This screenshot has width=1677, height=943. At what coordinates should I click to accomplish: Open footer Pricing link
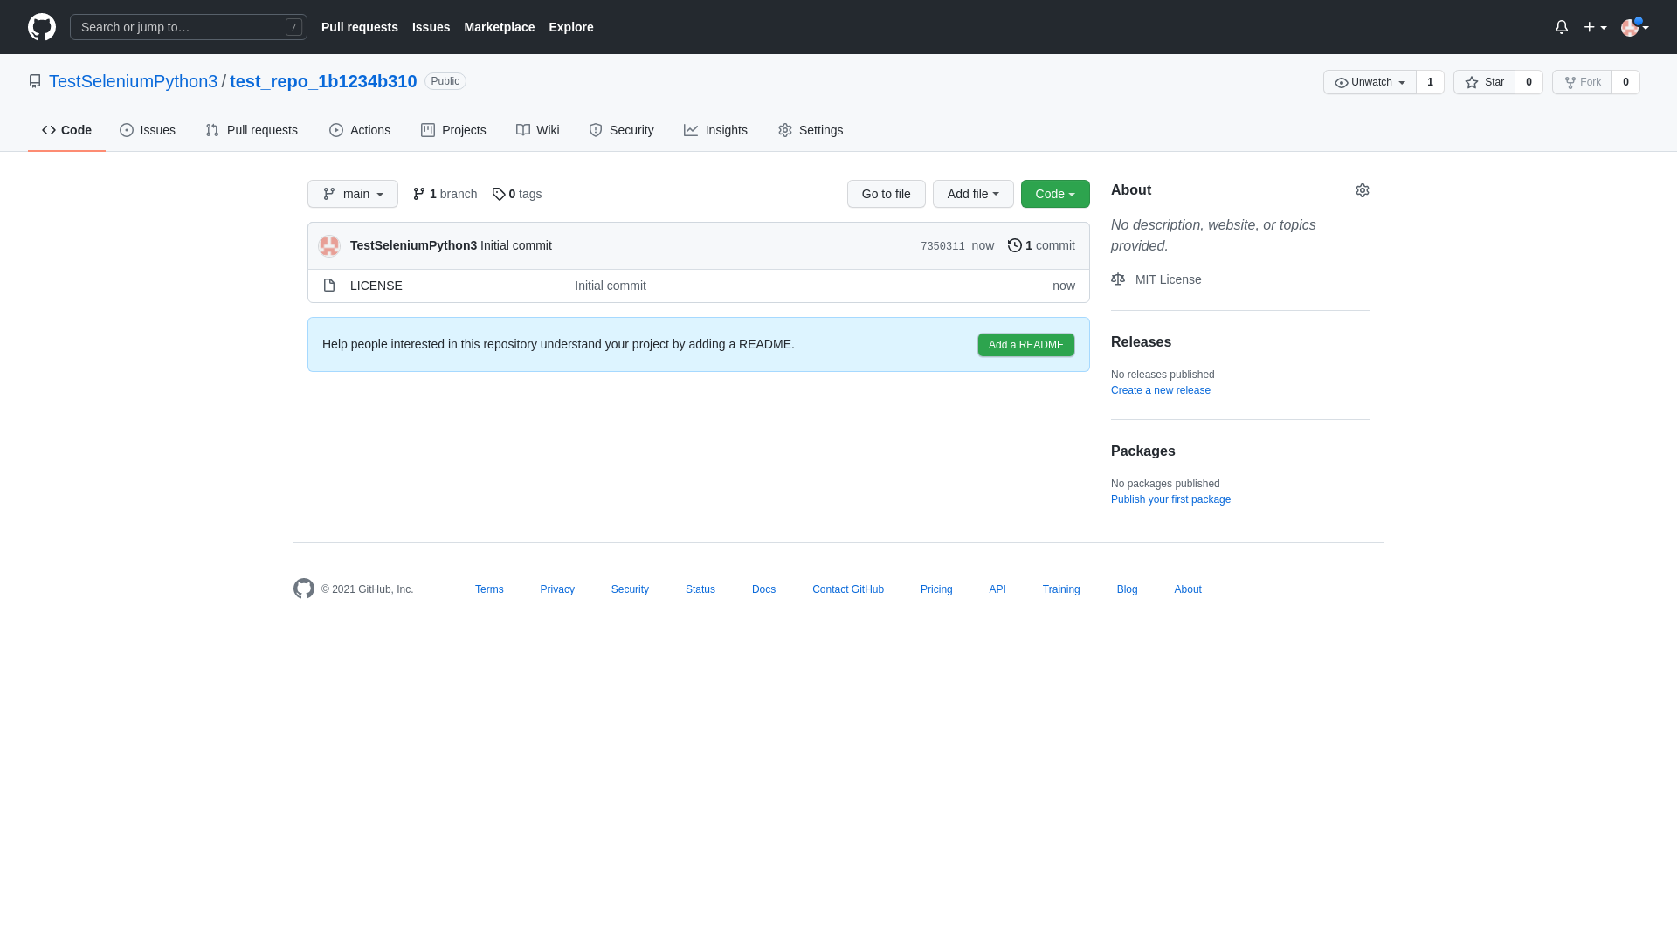936,589
